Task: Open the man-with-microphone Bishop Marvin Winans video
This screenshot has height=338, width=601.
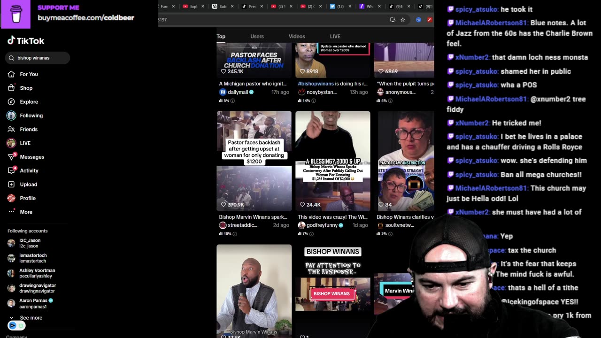Action: click(x=254, y=291)
